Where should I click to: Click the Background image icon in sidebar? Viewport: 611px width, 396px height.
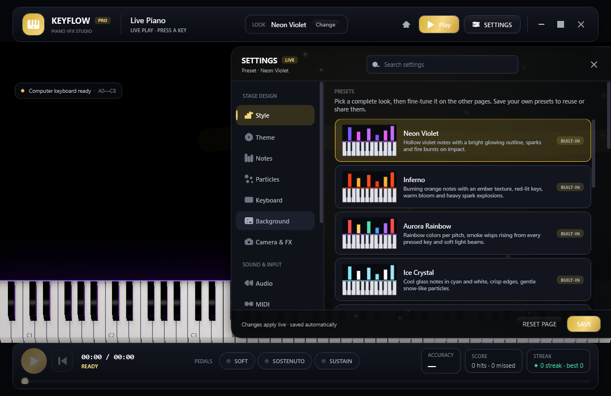tap(248, 221)
